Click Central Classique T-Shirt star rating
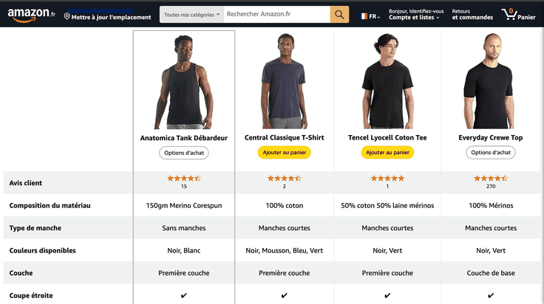The image size is (544, 304). (x=284, y=179)
